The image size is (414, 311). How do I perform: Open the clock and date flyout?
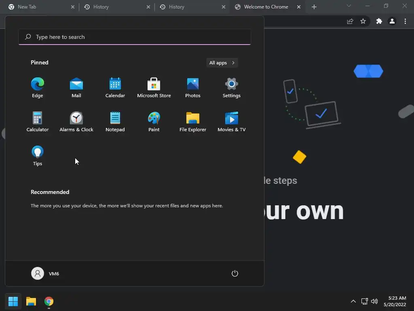tap(395, 301)
